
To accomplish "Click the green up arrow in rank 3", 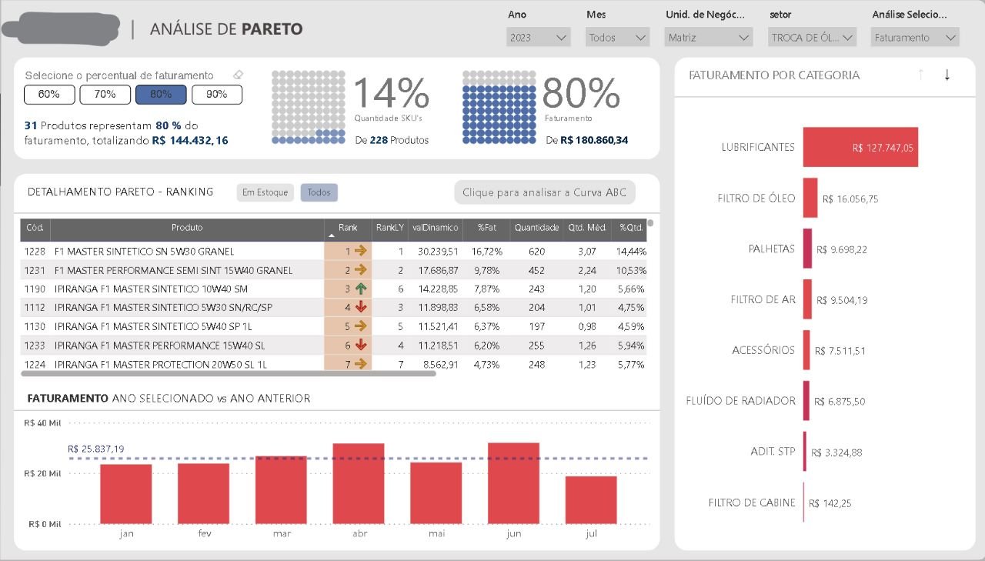I will point(360,289).
